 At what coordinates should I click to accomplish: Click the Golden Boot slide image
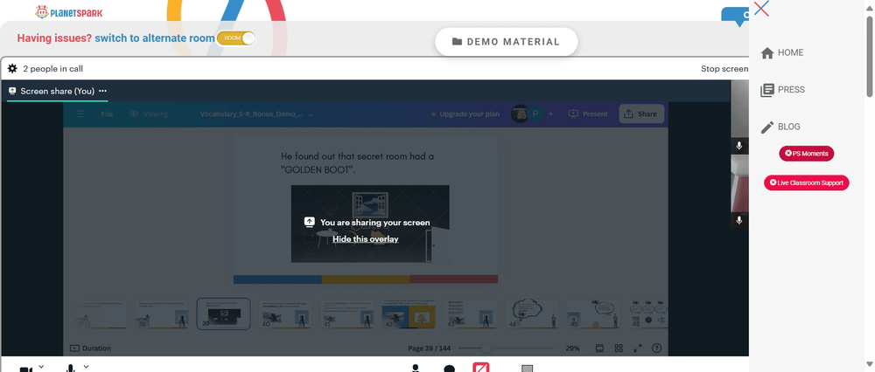click(x=370, y=224)
